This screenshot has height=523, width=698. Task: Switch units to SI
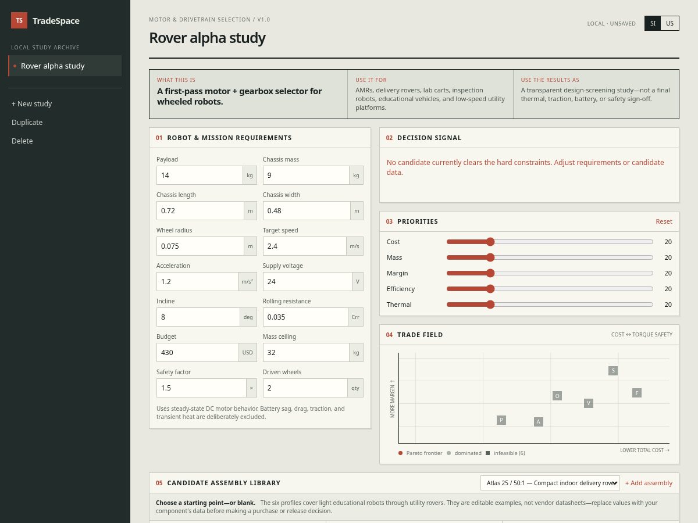653,24
